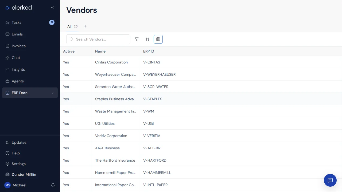Open Help page
This screenshot has height=192, width=342.
pos(30,153)
